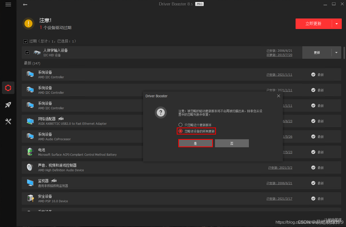Screen dimensions: 346x227
Task: Select the Microsoft Surface ACPI-Compliant battery row text
Action: point(77,155)
